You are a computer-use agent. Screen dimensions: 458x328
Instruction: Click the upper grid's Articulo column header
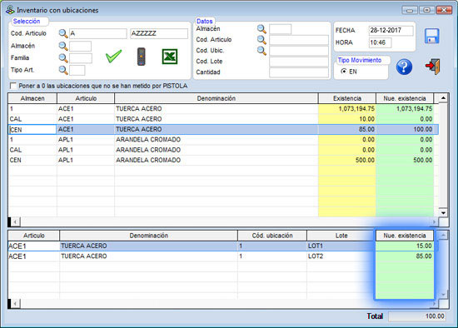tap(86, 98)
